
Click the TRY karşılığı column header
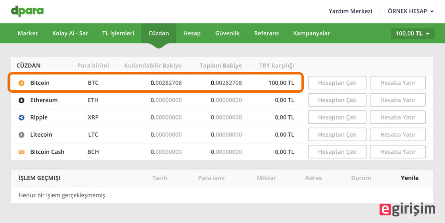[x=277, y=66]
